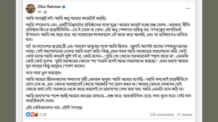The width and height of the screenshot is (218, 122).
Task: Click the blue Like reaction icon
Action: pyautogui.click(x=28, y=114)
